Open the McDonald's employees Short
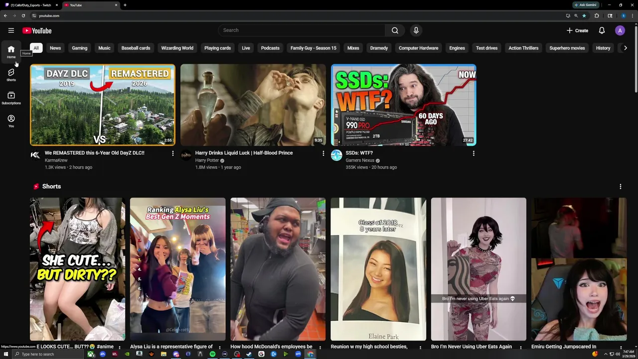638x359 pixels. [278, 269]
